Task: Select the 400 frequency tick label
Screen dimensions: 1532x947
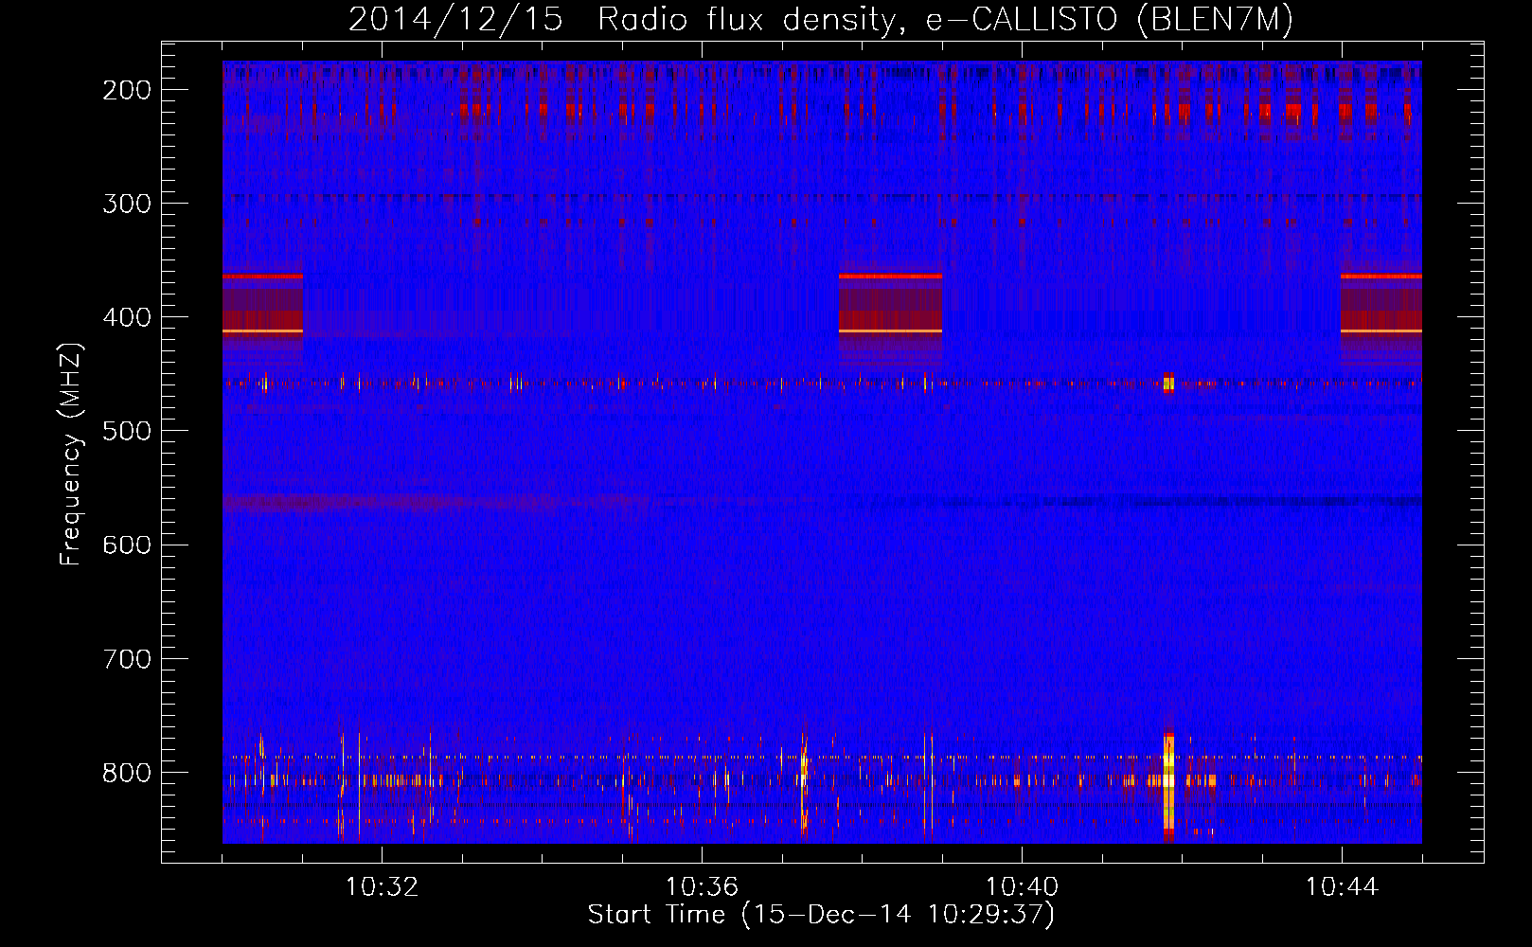Action: 126,317
